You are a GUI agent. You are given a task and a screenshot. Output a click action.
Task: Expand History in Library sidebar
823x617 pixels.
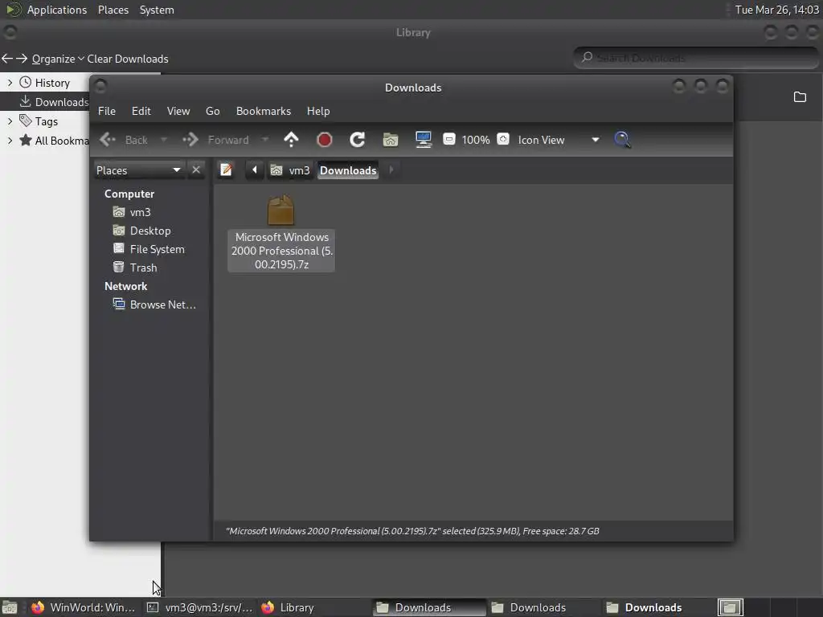(x=10, y=83)
